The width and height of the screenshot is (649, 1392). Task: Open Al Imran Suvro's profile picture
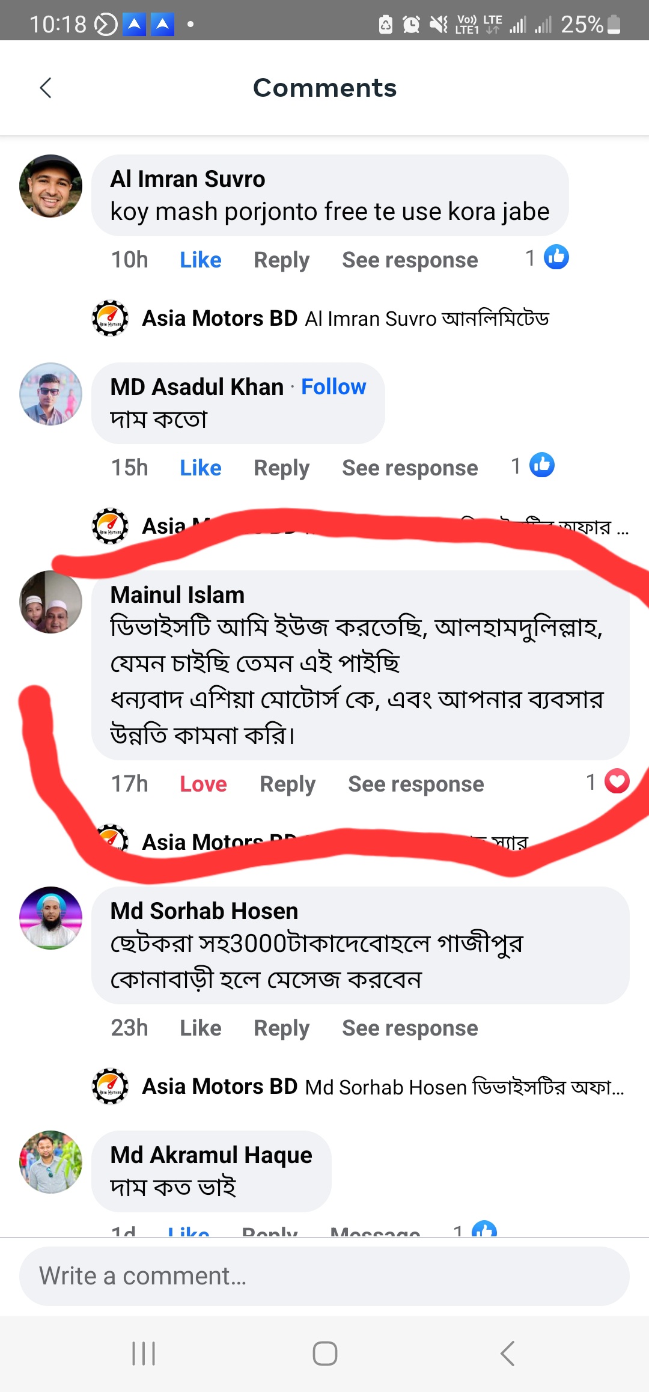(51, 186)
